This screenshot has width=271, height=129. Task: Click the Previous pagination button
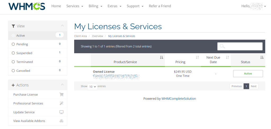pyautogui.click(x=237, y=86)
